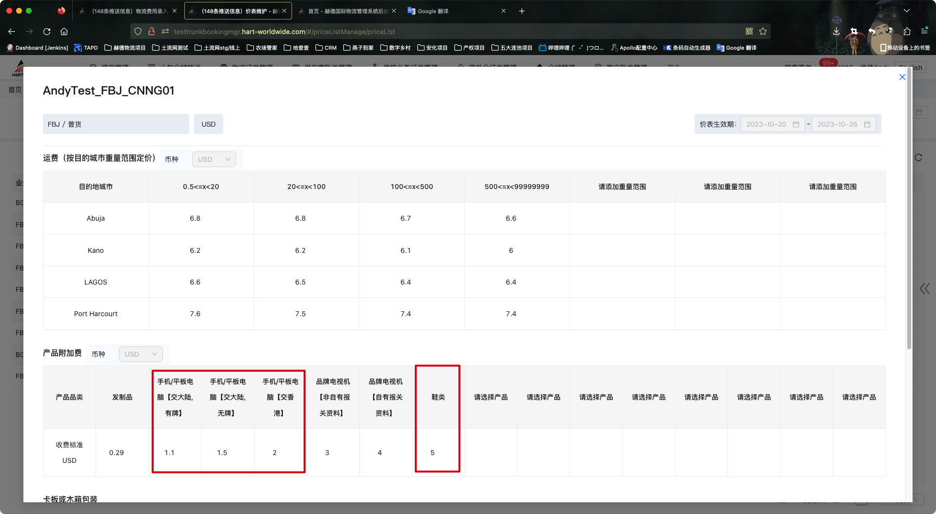This screenshot has height=514, width=936.
Task: Close the AndyTest_FBJ_CNNG01 price list dialog
Action: [902, 77]
